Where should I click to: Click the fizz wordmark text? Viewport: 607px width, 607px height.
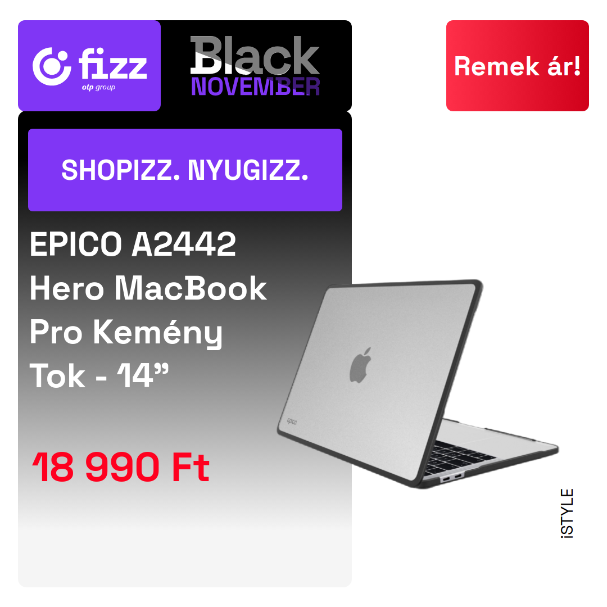(112, 64)
